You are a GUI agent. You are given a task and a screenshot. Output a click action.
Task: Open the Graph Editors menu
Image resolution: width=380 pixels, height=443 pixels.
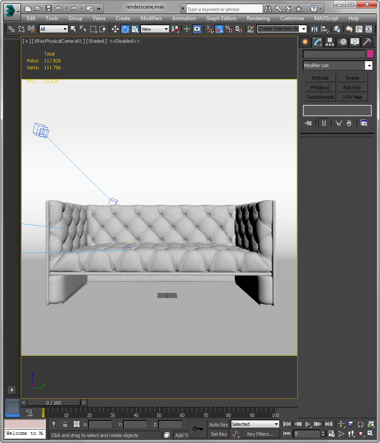pyautogui.click(x=221, y=18)
